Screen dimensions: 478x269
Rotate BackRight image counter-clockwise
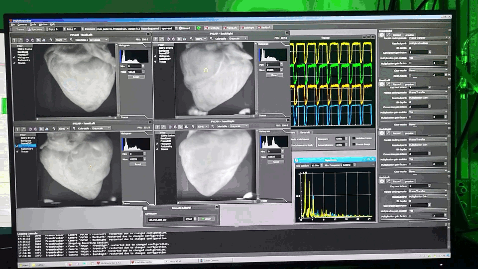click(x=168, y=39)
